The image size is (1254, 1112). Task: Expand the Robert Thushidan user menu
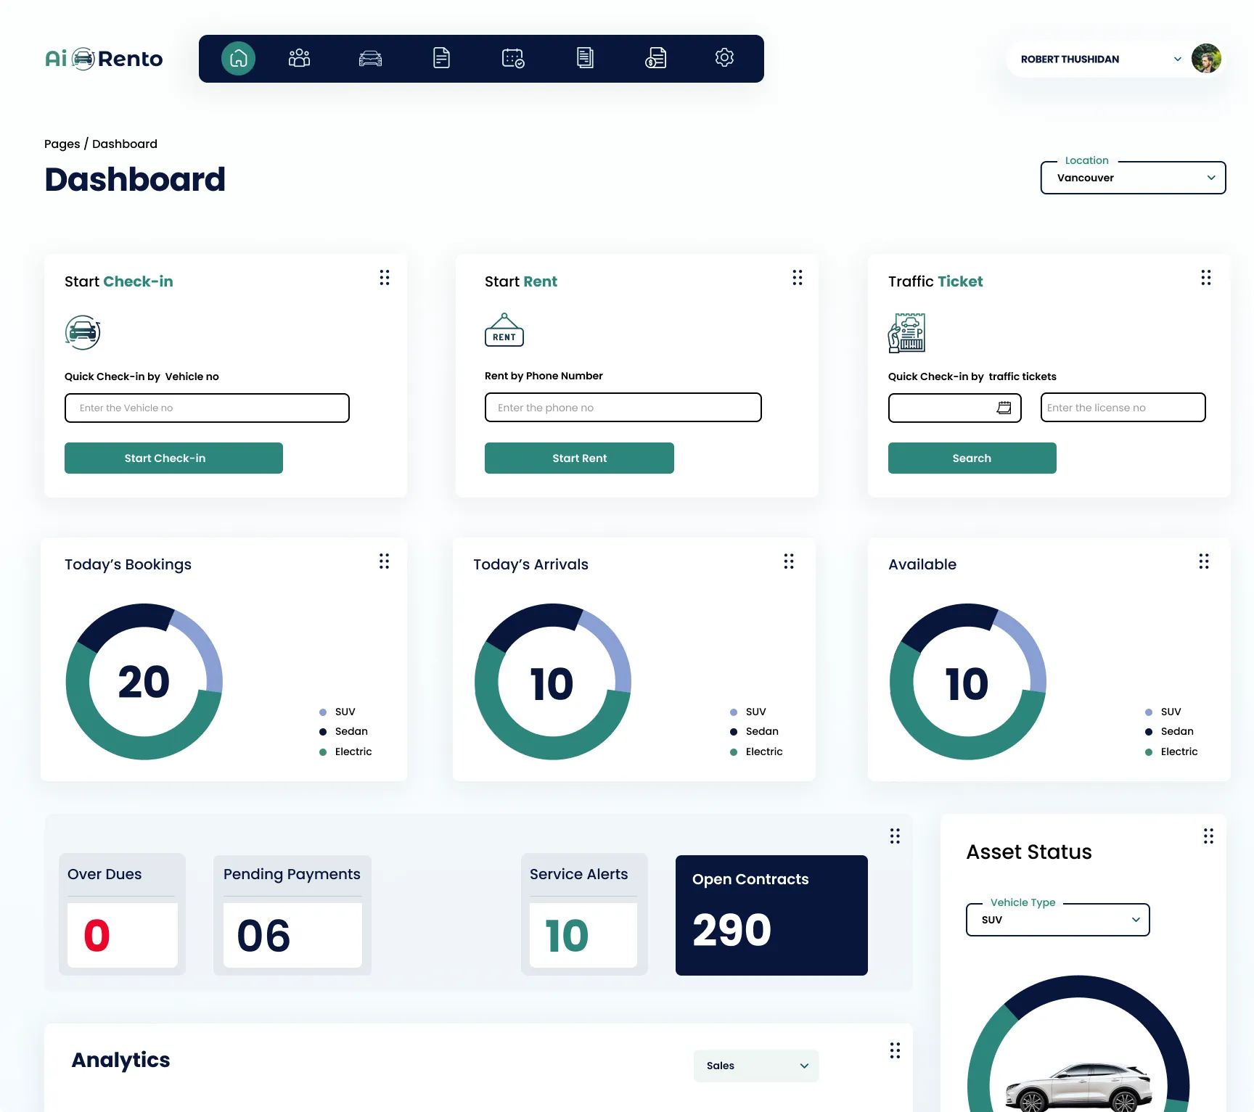pos(1177,59)
